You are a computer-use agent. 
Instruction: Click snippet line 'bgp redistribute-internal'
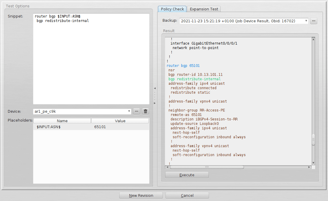63,21
